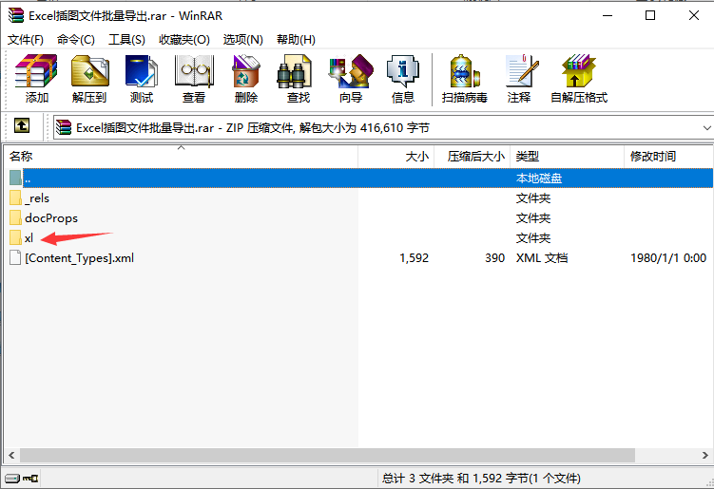Click the horizontal scrollbar right arrow

pos(704,455)
